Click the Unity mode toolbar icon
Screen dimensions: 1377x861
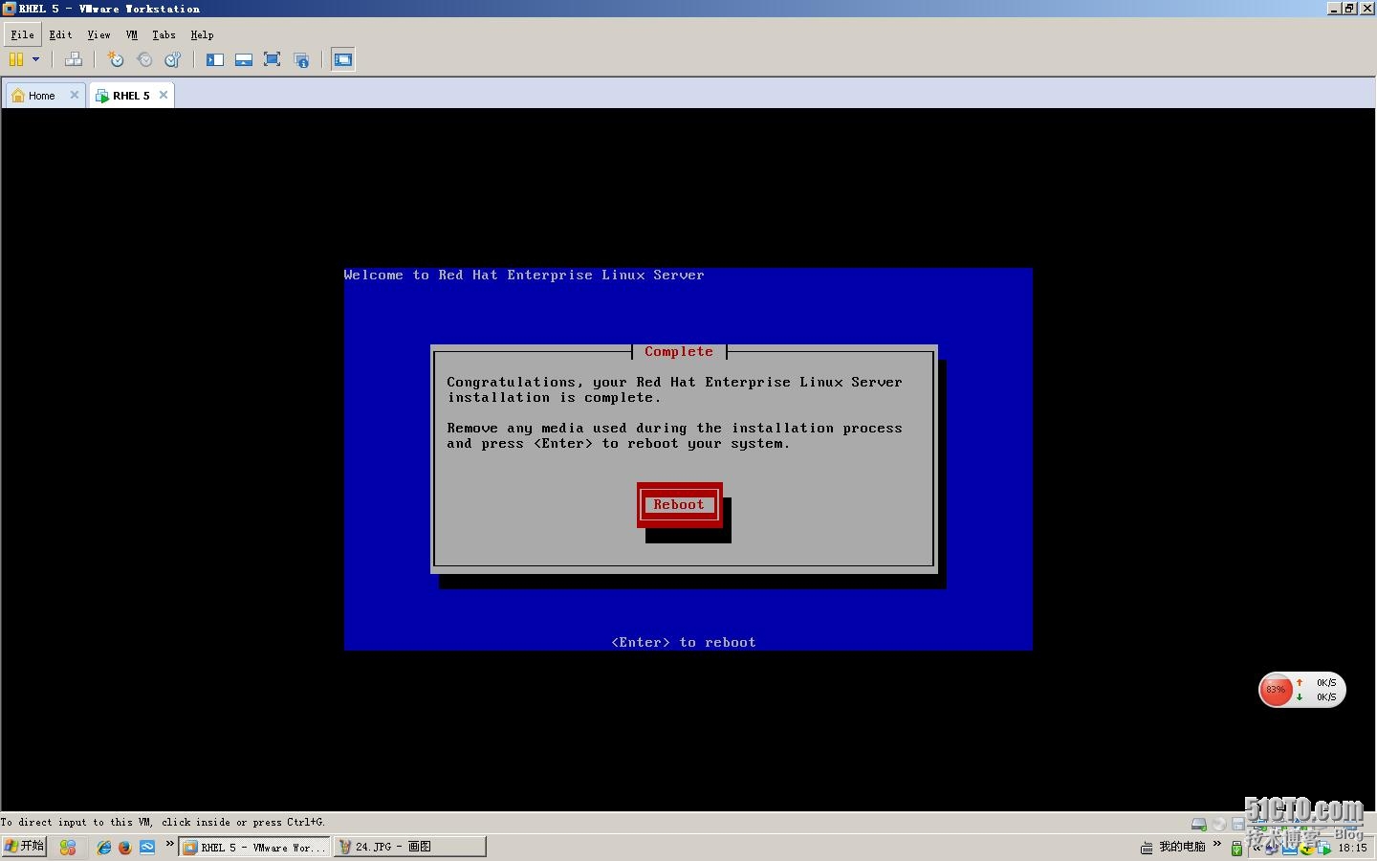pyautogui.click(x=301, y=59)
